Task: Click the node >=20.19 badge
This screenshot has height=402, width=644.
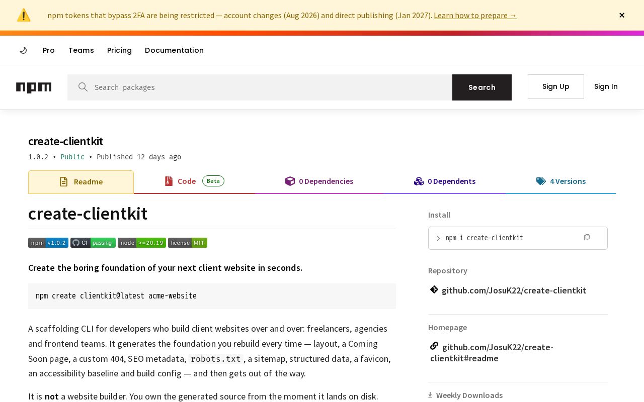Action: pos(142,243)
